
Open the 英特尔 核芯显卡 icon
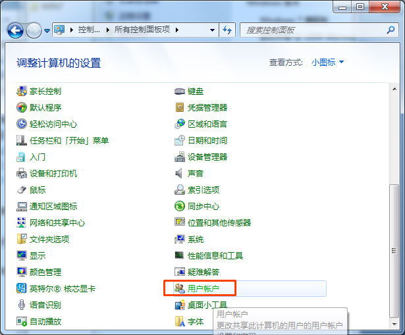pos(22,288)
